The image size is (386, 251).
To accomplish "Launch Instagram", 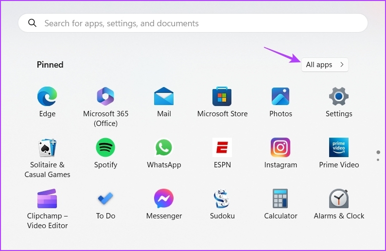I will point(281,148).
